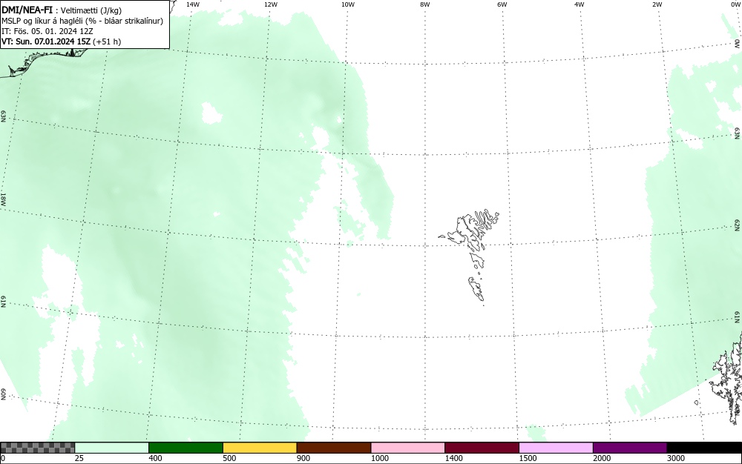The height and width of the screenshot is (464, 742).
Task: Click the 4W longitude label
Action: tap(580, 4)
